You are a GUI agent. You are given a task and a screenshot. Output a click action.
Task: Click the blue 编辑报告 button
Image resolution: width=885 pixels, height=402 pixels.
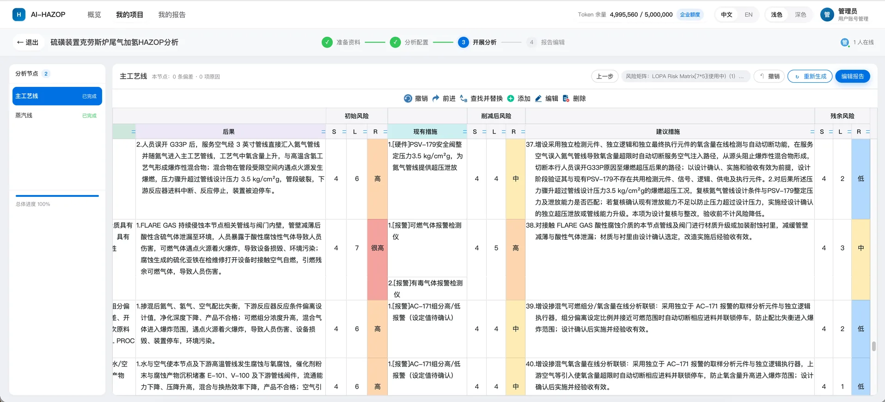[x=853, y=76]
